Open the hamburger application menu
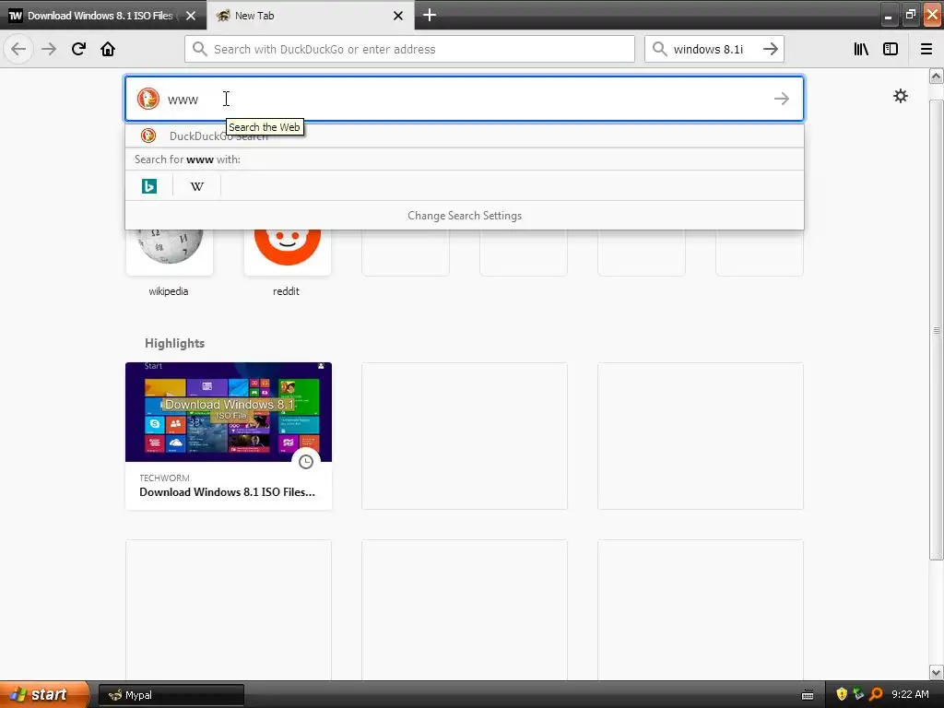944x708 pixels. coord(926,49)
